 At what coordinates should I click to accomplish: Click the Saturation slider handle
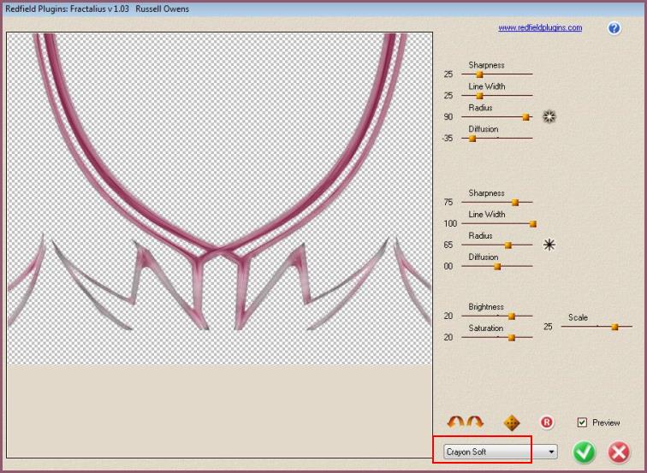pos(512,338)
